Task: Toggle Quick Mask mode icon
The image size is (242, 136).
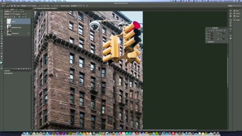Action: 2,66
